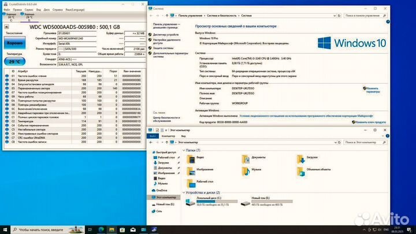Click the Up arrow in System window
This screenshot has width=416, height=234.
point(167,16)
